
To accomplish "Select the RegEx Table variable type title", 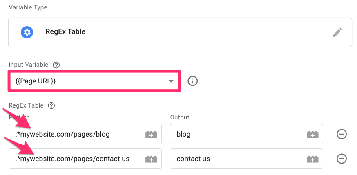I will click(x=65, y=31).
